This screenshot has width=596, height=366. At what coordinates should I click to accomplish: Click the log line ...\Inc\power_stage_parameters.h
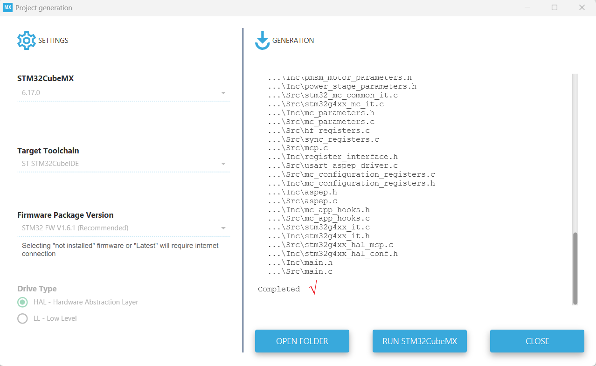[x=342, y=86]
